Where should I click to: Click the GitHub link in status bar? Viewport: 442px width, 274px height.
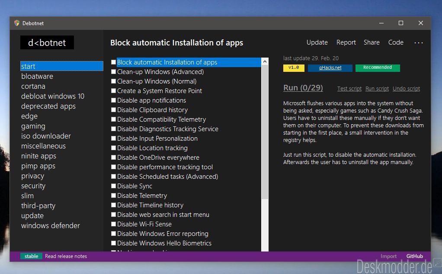pos(415,256)
